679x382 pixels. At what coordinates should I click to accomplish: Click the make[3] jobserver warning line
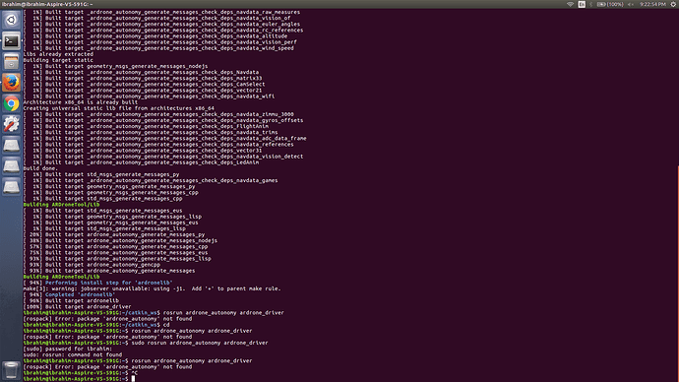point(152,288)
